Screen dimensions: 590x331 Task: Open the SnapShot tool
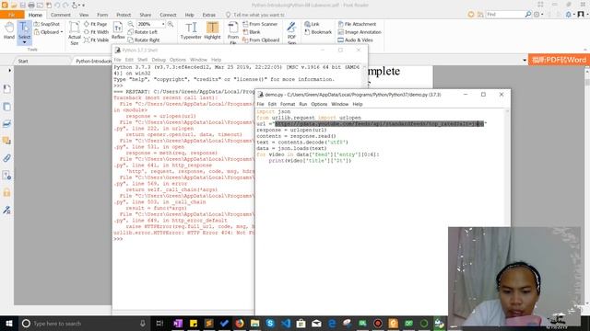pos(47,24)
